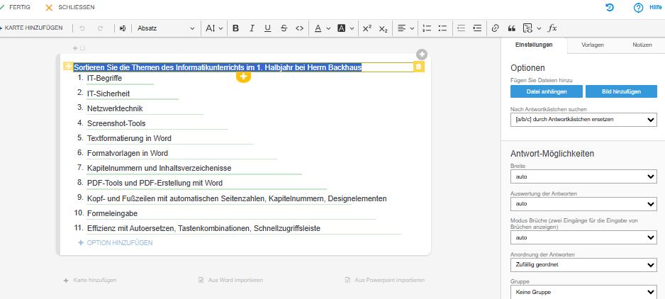Screen dimensions: 665x299
Task: Toggle bold formatting in the toolbar
Action: (235, 28)
